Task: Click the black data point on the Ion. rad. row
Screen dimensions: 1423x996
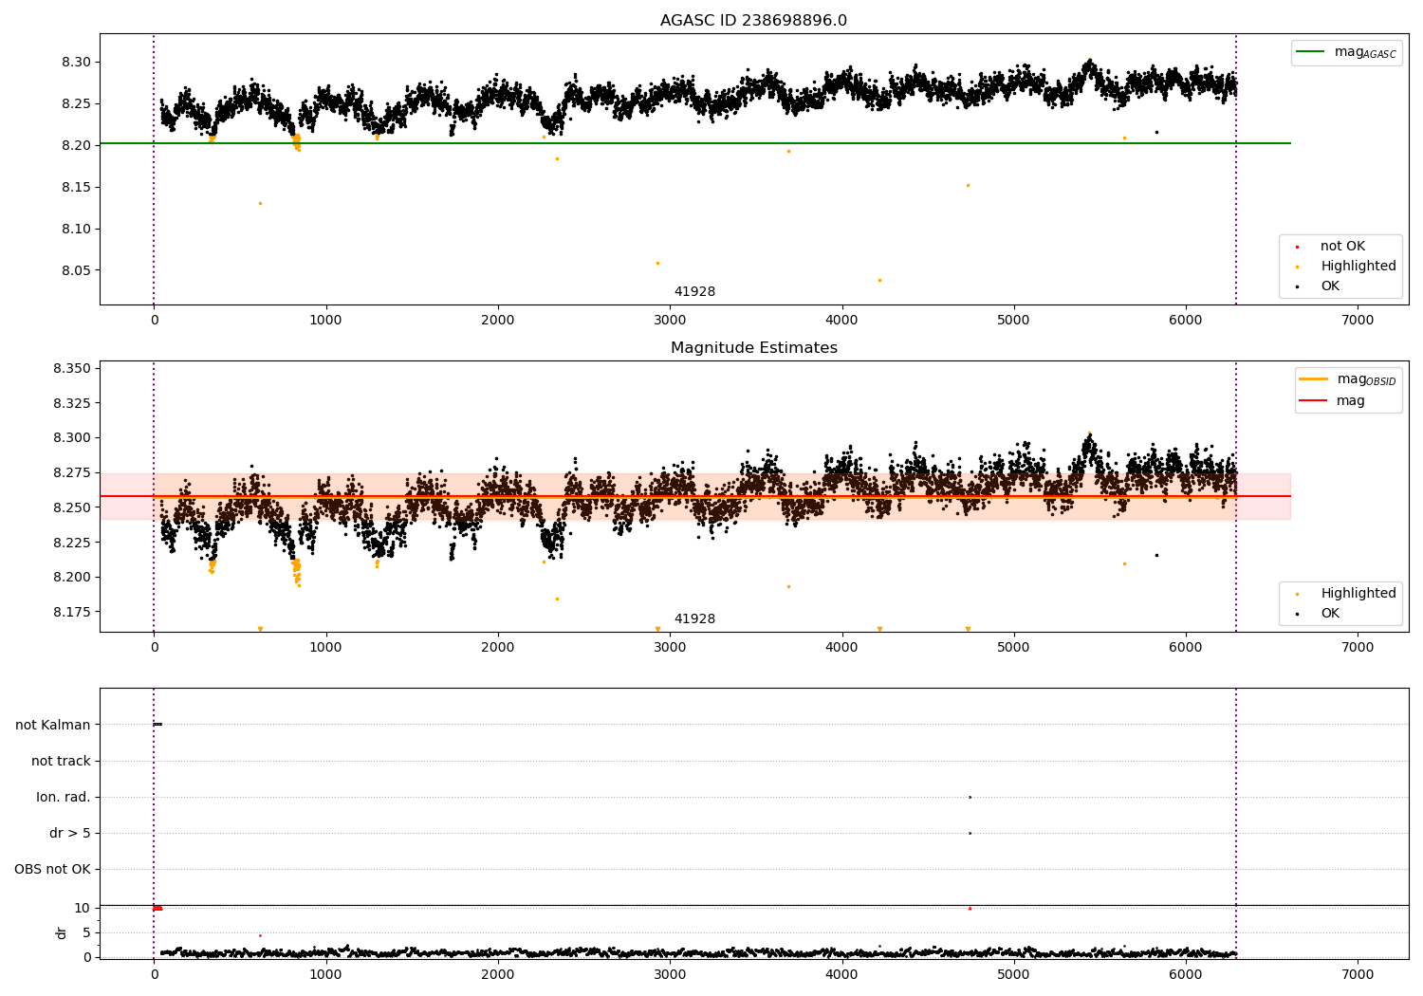Action: 970,797
